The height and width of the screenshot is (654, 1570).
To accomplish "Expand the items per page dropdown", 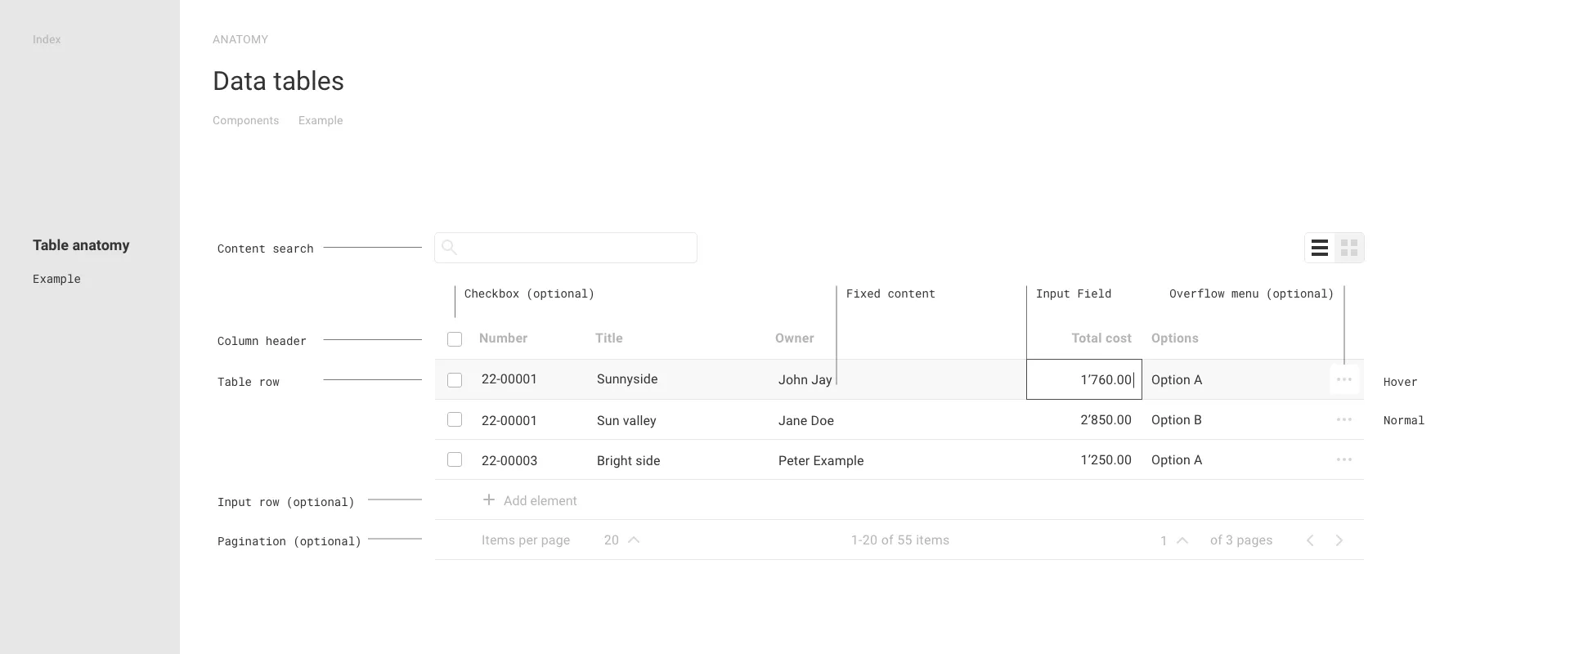I will [x=633, y=540].
